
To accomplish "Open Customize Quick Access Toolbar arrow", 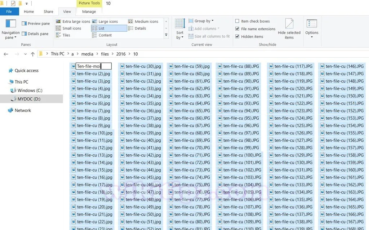I will (26, 4).
